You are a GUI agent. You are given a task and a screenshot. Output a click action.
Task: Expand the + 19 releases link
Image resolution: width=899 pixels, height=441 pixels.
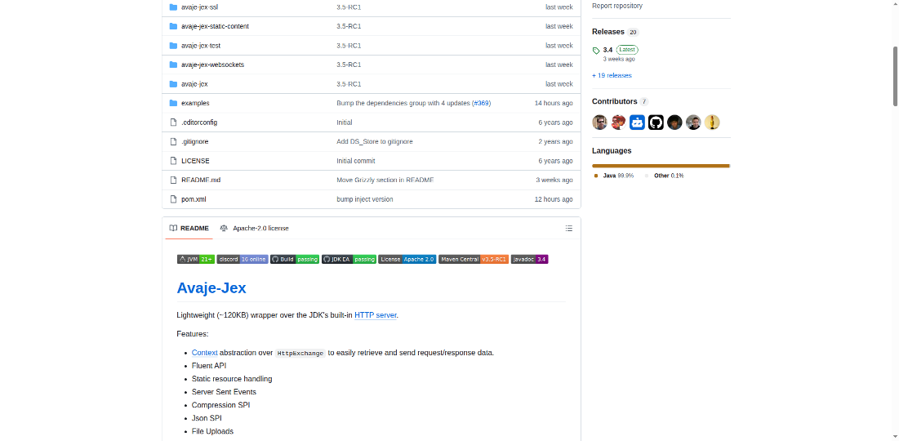click(x=612, y=75)
